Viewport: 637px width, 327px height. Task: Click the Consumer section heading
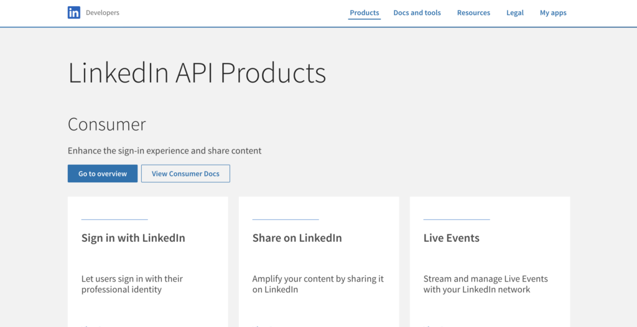[x=107, y=124]
